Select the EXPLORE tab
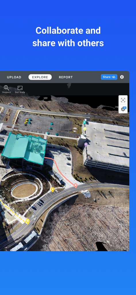 pos(40,77)
